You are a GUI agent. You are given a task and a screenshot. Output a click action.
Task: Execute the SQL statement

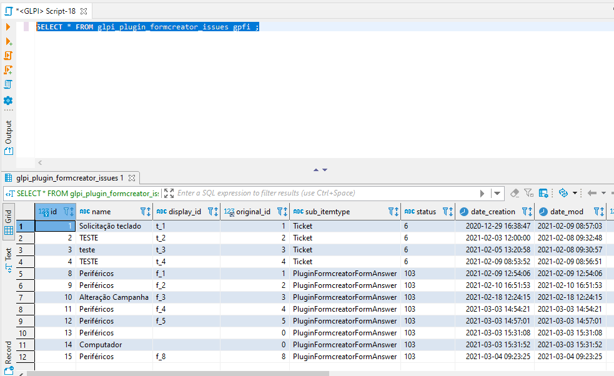tap(7, 27)
